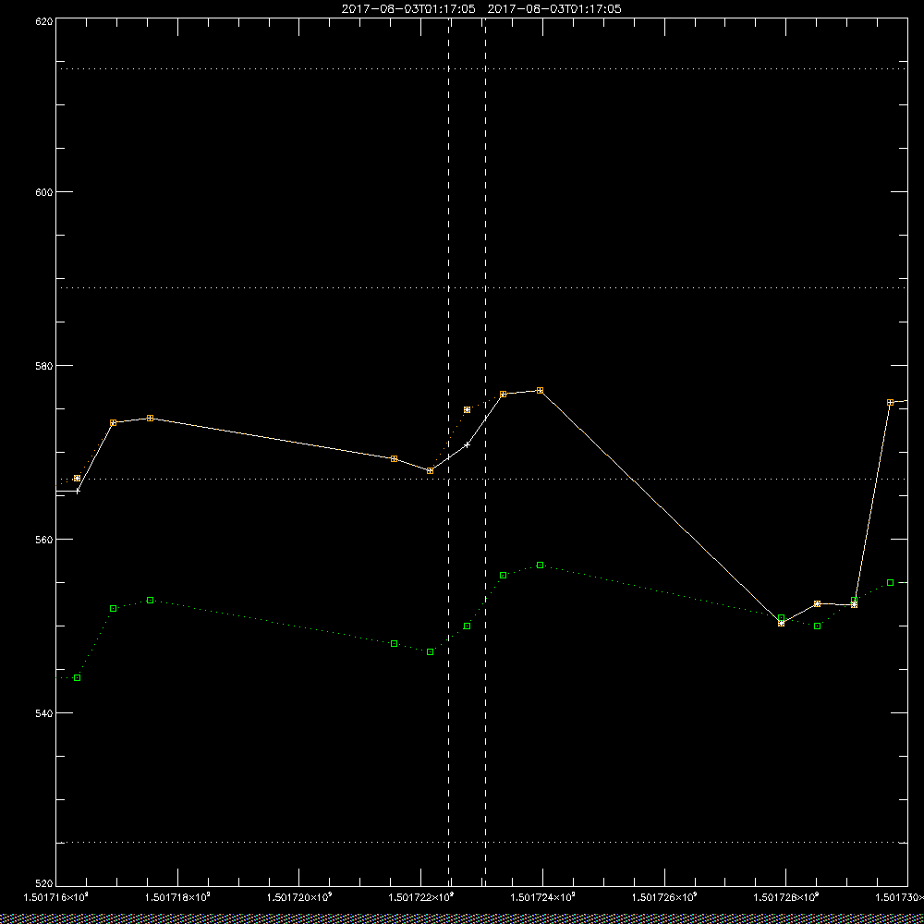Screen dimensions: 924x924
Task: Click the 1.501722×10⁹ x-axis label
Action: pyautogui.click(x=420, y=897)
